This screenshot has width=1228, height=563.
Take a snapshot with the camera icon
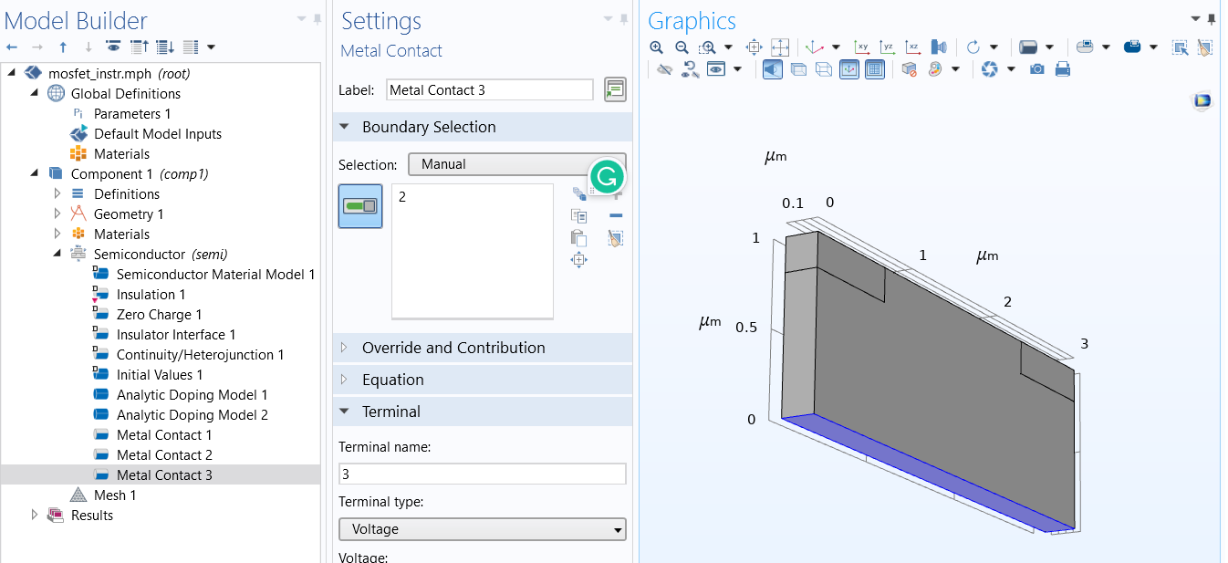click(x=1036, y=68)
